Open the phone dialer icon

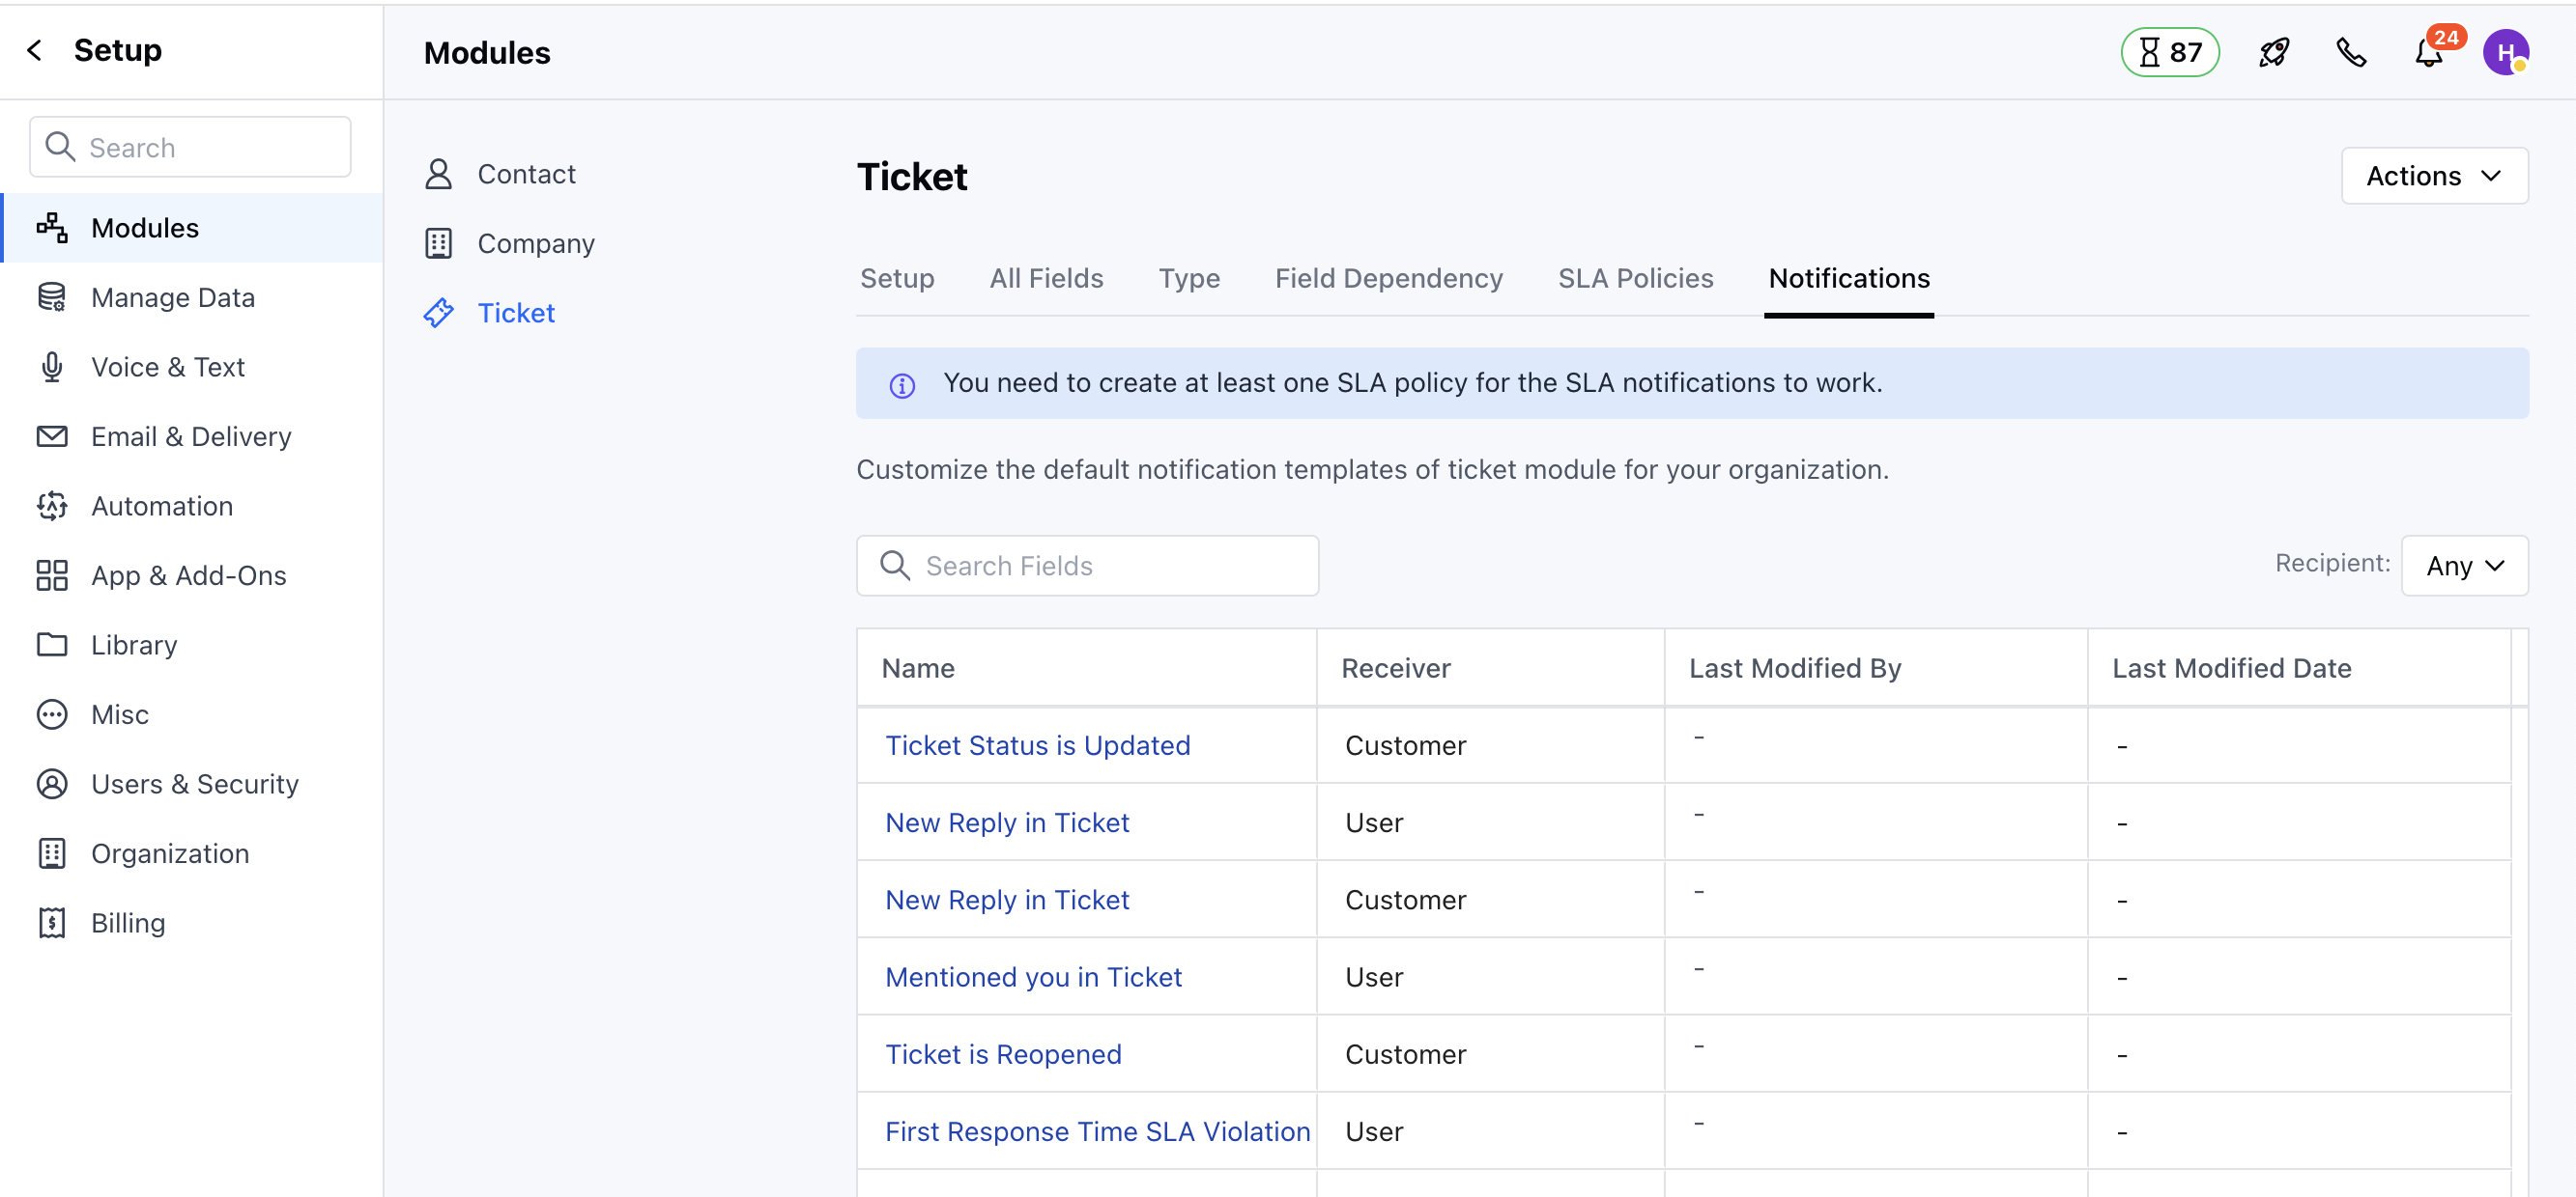coord(2351,52)
